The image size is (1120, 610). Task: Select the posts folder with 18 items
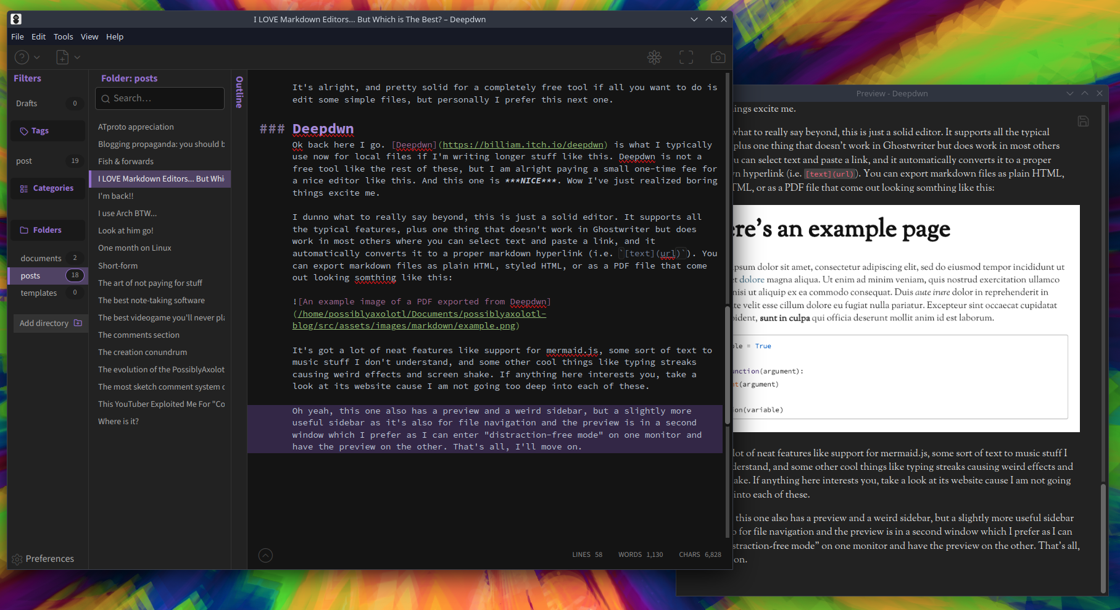[30, 275]
